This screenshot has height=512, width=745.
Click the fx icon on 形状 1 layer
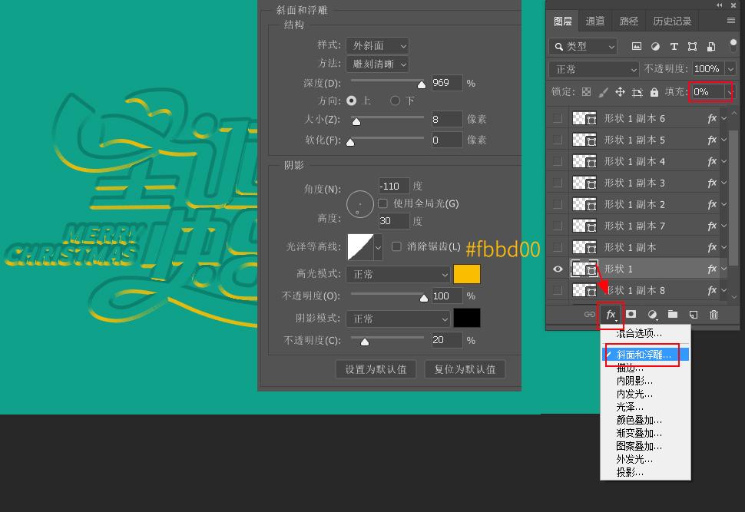coord(712,269)
